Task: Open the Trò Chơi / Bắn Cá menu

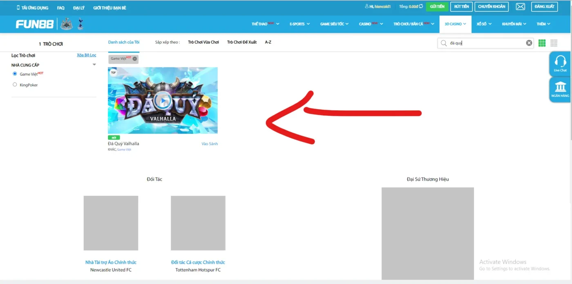Action: point(413,24)
